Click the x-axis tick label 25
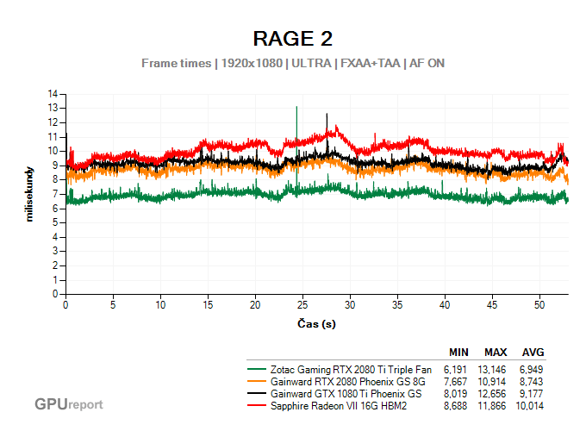586x431 pixels. [302, 305]
